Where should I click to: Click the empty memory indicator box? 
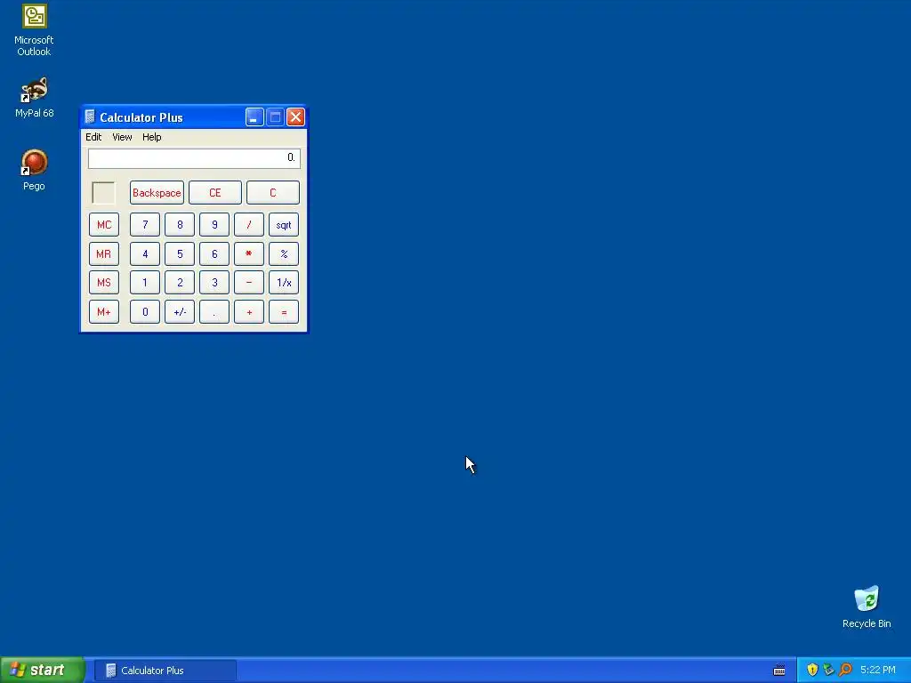coord(103,193)
